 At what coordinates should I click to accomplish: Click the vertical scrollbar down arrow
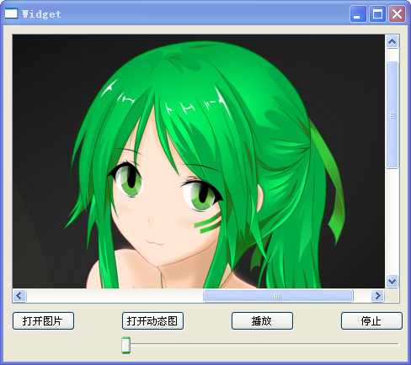coord(392,281)
